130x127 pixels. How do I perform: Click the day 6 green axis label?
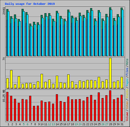27,124
